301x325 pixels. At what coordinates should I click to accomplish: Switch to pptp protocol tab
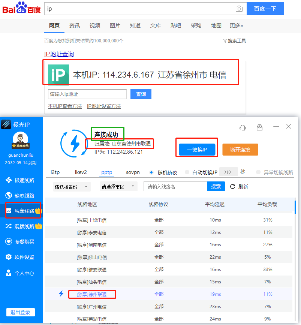(107, 172)
